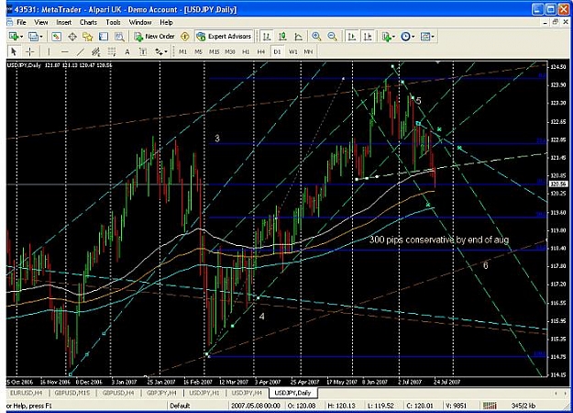
Task: Click the Zoom Out magnifier icon
Action: click(332, 36)
